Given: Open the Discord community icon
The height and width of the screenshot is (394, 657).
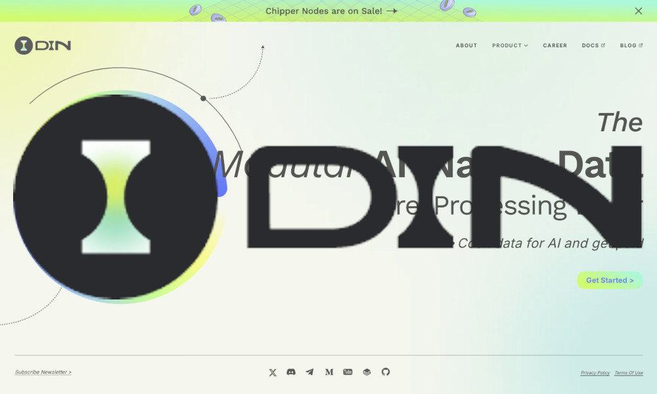Looking at the screenshot, I should tap(291, 372).
